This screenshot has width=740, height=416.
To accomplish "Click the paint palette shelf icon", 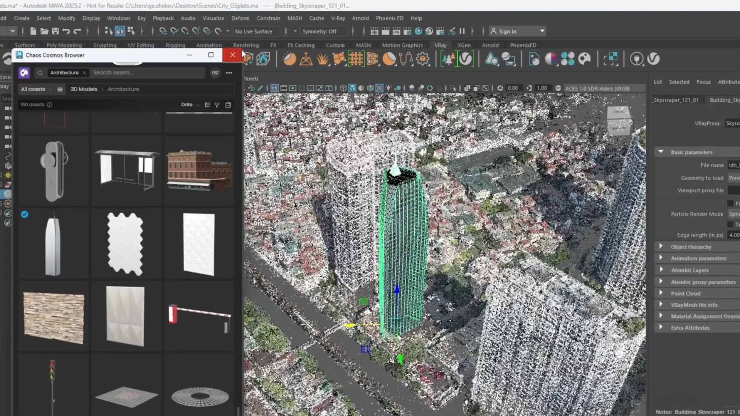I will [x=584, y=59].
